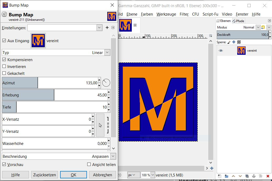Duplicate the layer with the duplicate icon
The height and width of the screenshot is (181, 272).
pyautogui.click(x=247, y=176)
